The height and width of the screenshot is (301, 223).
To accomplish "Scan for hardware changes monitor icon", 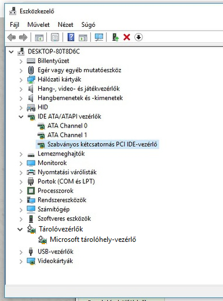I will pyautogui.click(x=99, y=37).
